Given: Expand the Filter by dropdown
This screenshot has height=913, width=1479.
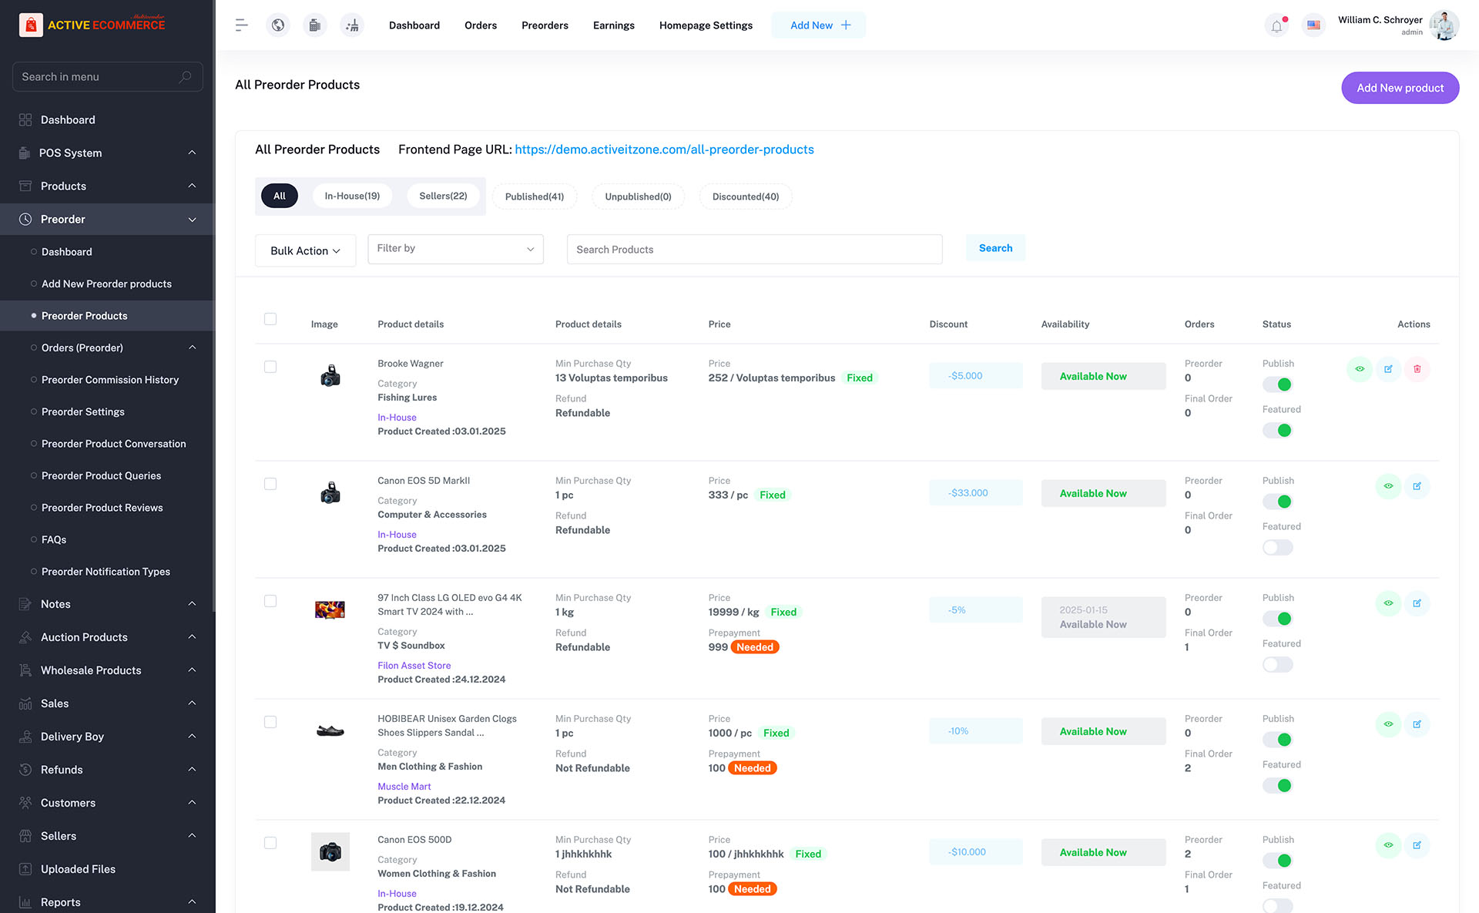Looking at the screenshot, I should point(454,248).
